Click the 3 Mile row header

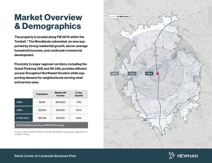click(23, 102)
